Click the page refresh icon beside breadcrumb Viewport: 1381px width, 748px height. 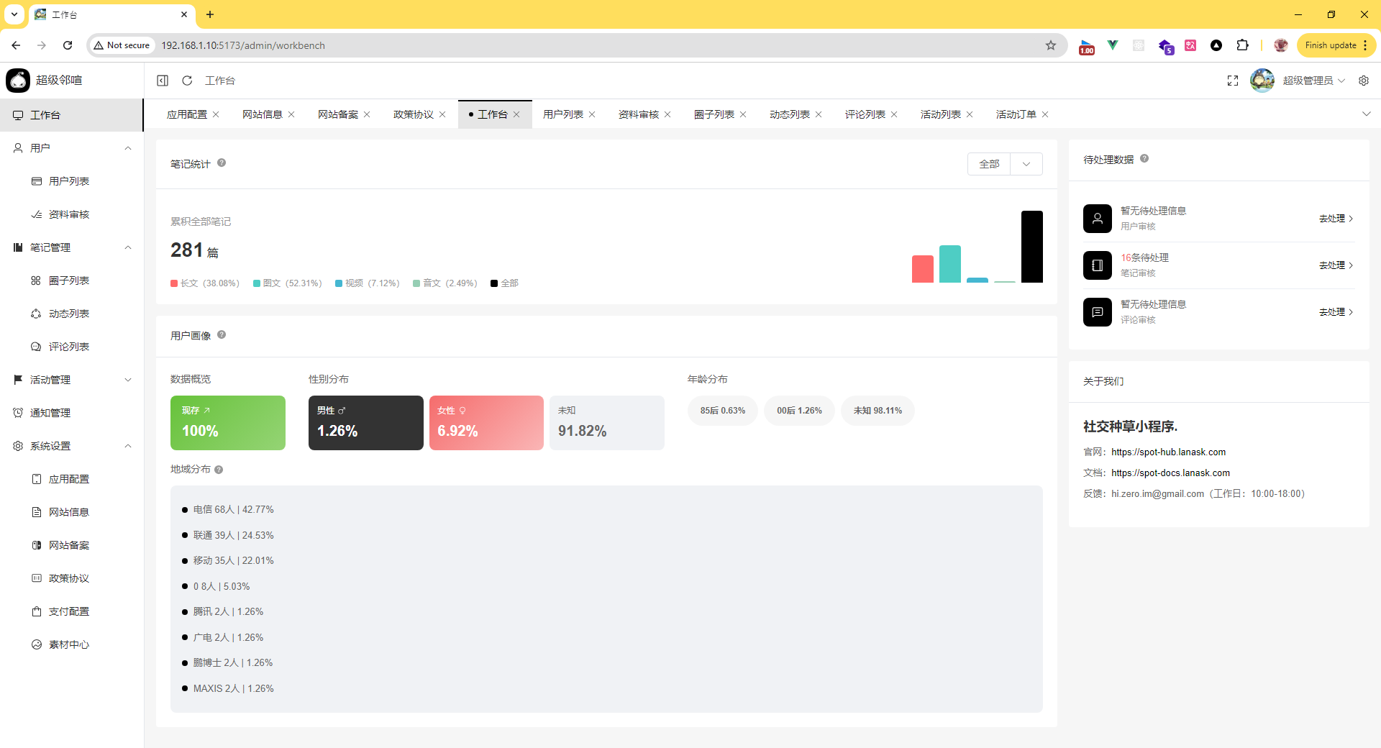click(187, 81)
